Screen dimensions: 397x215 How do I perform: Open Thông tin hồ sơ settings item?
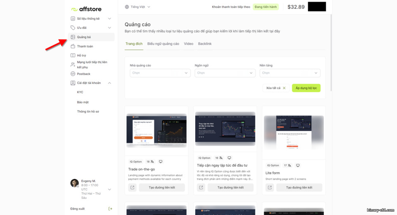pos(88,111)
